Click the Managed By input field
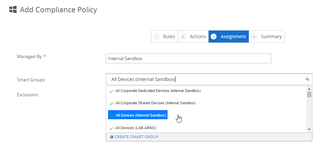 (x=188, y=58)
